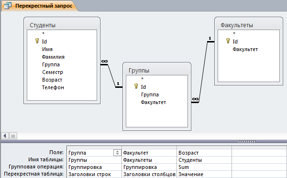
Task: Select the Id field in the Группы table
Action: tap(143, 87)
